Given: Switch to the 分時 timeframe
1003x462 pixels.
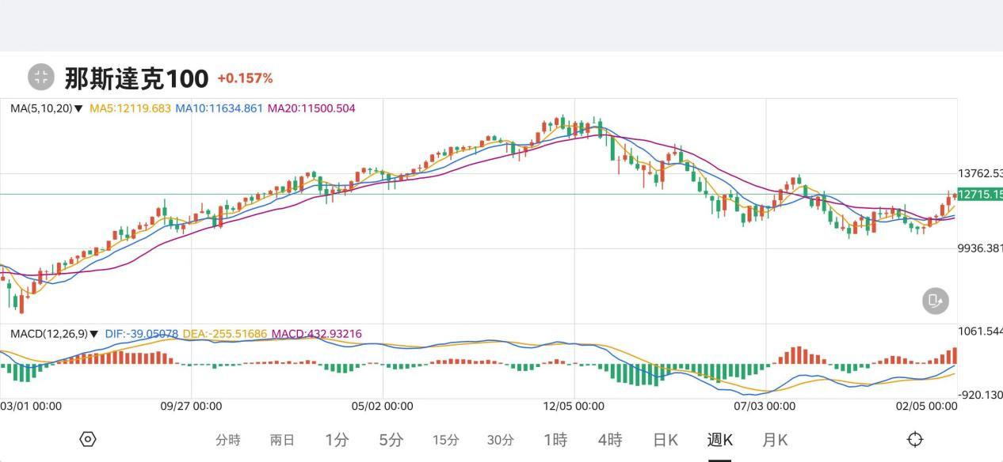Looking at the screenshot, I should [227, 440].
